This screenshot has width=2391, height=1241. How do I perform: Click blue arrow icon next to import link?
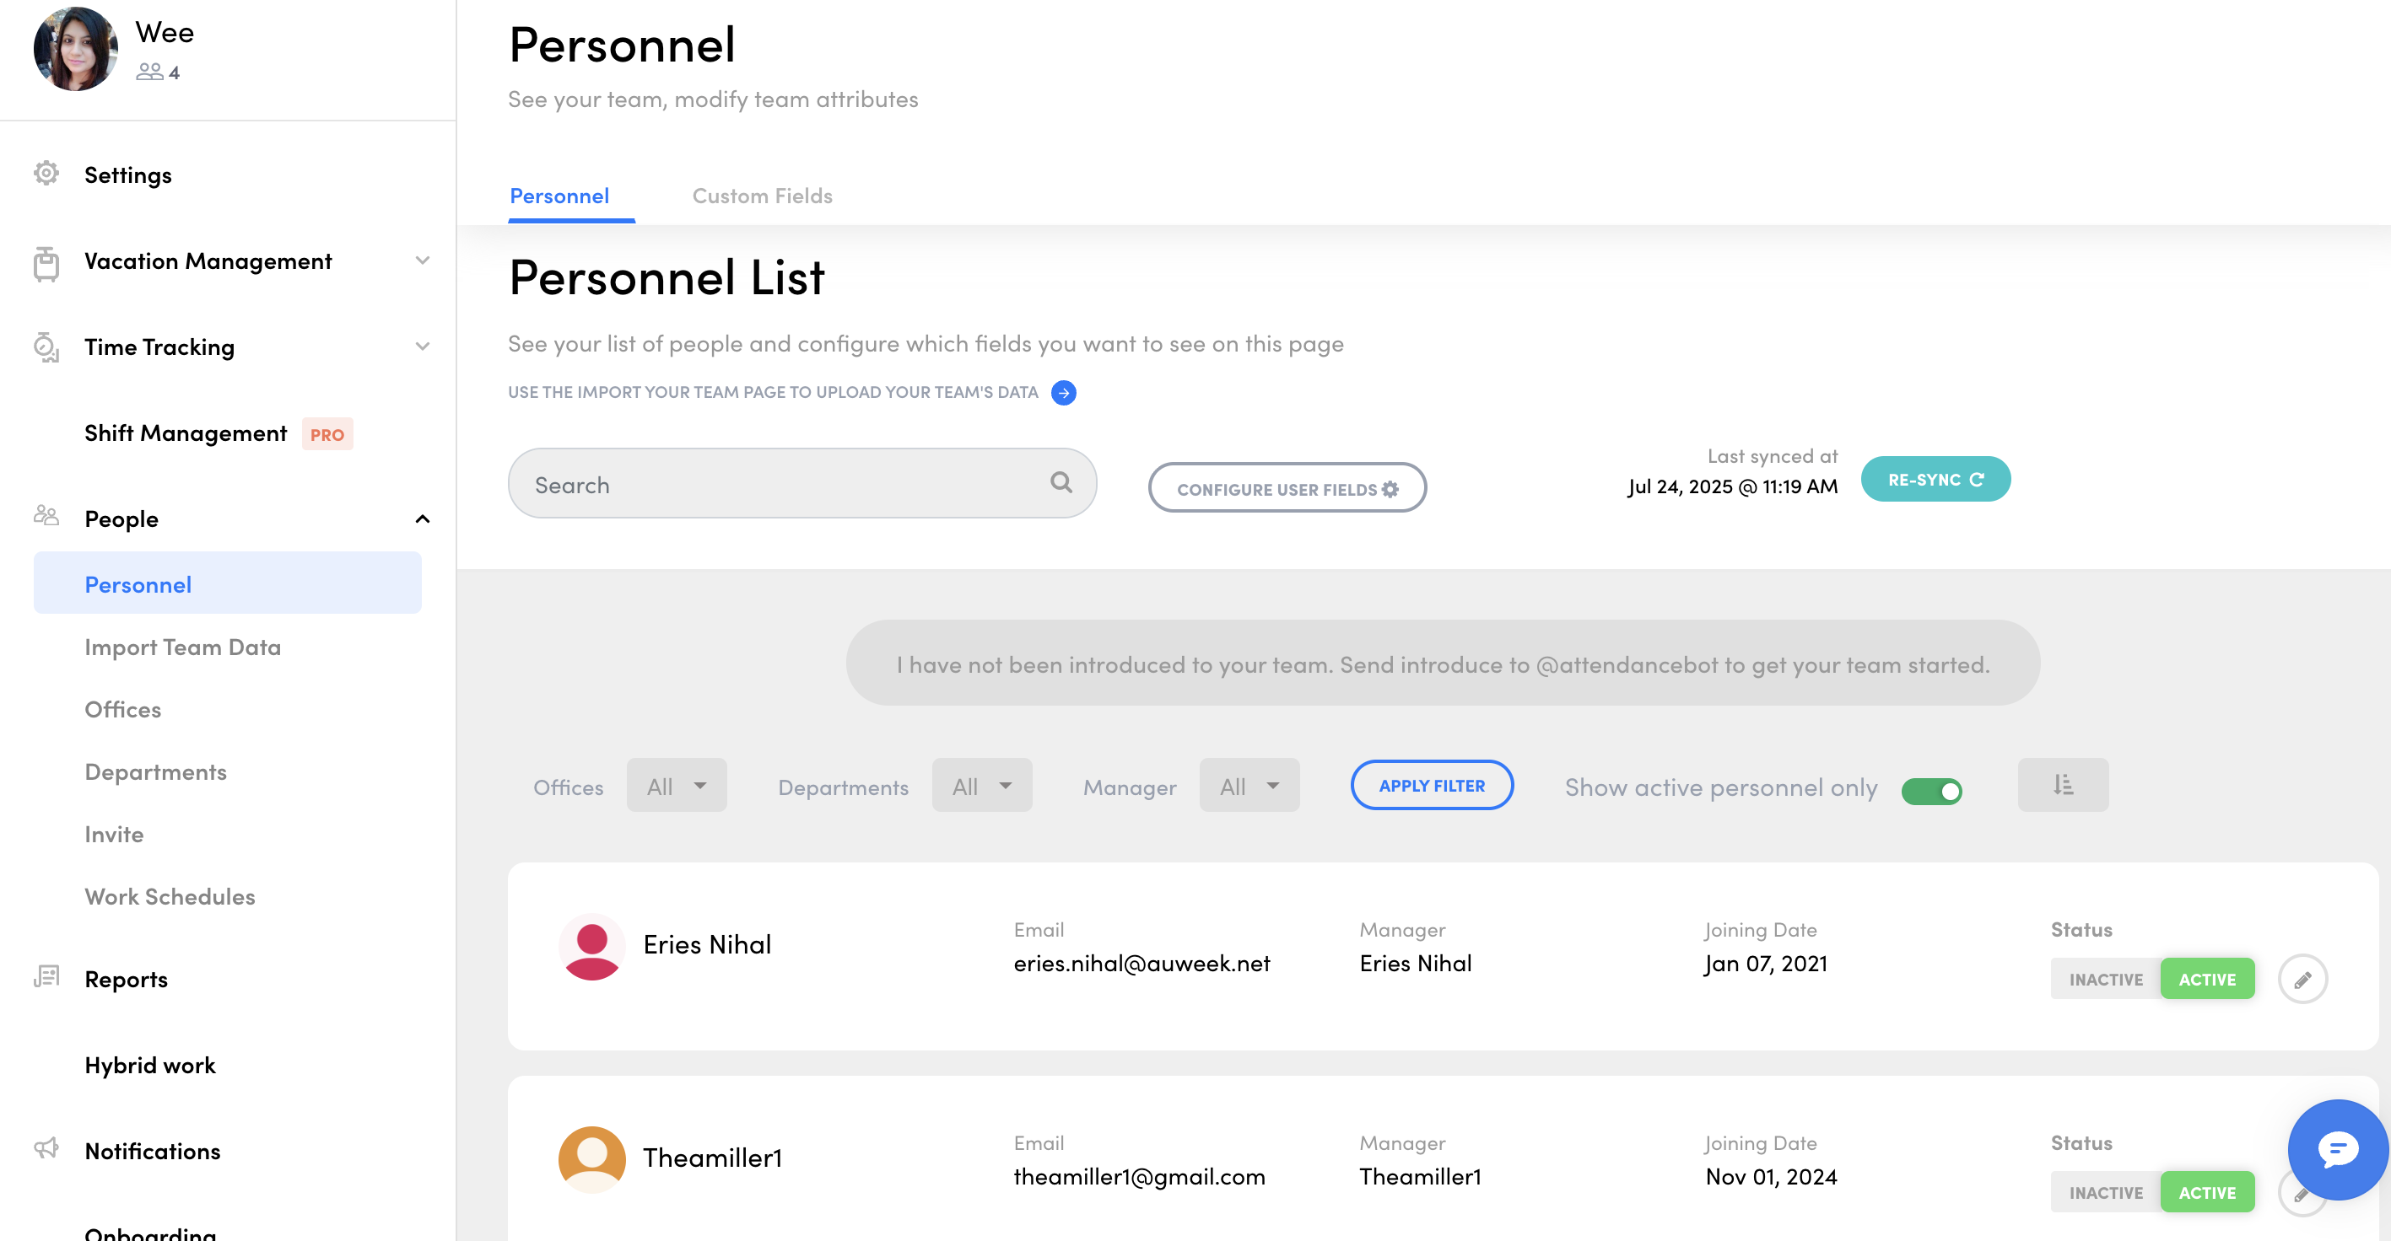point(1064,392)
